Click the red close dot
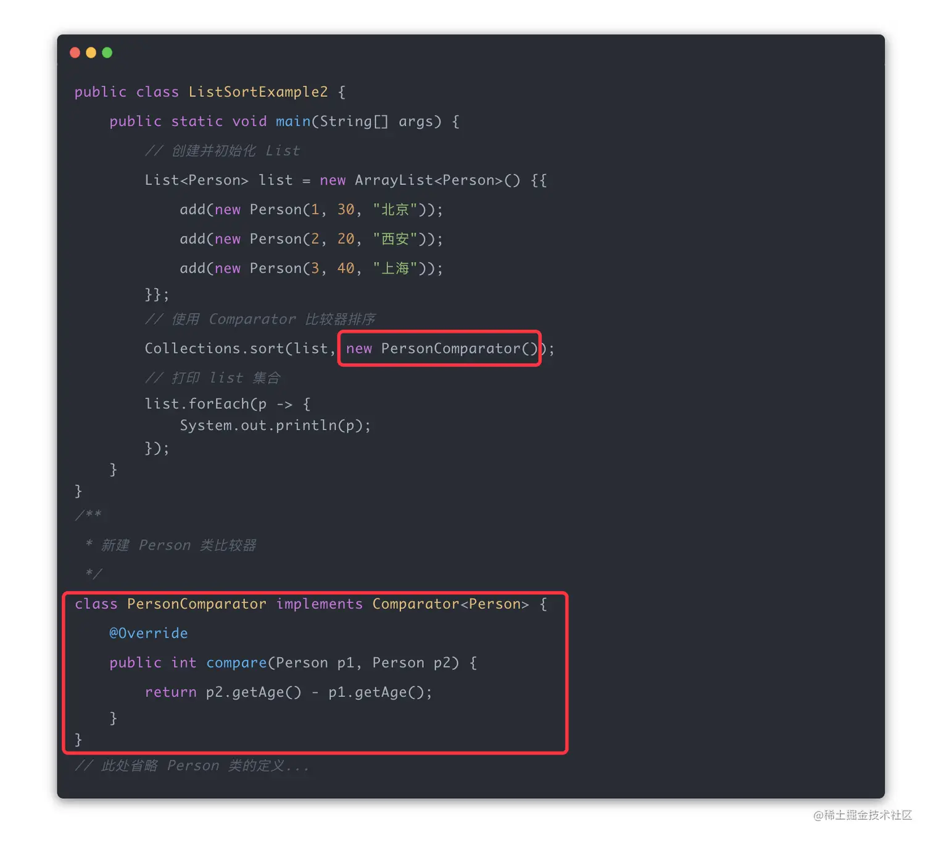The image size is (933, 842). (x=75, y=53)
